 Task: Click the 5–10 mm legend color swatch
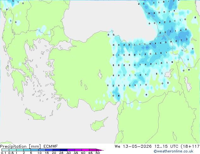click(x=34, y=150)
